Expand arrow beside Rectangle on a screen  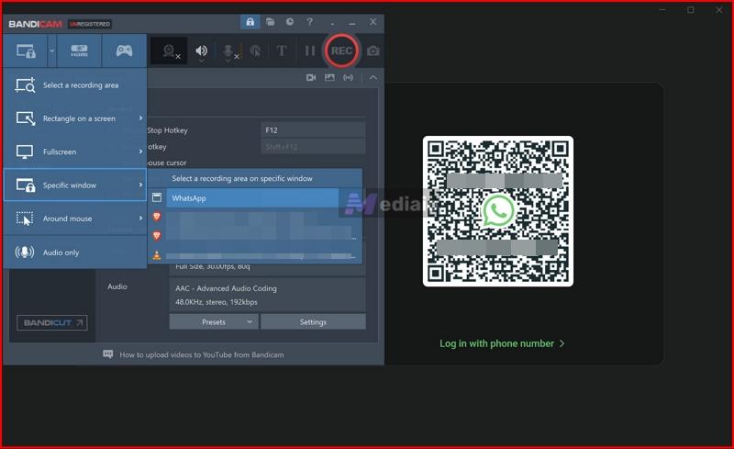140,118
